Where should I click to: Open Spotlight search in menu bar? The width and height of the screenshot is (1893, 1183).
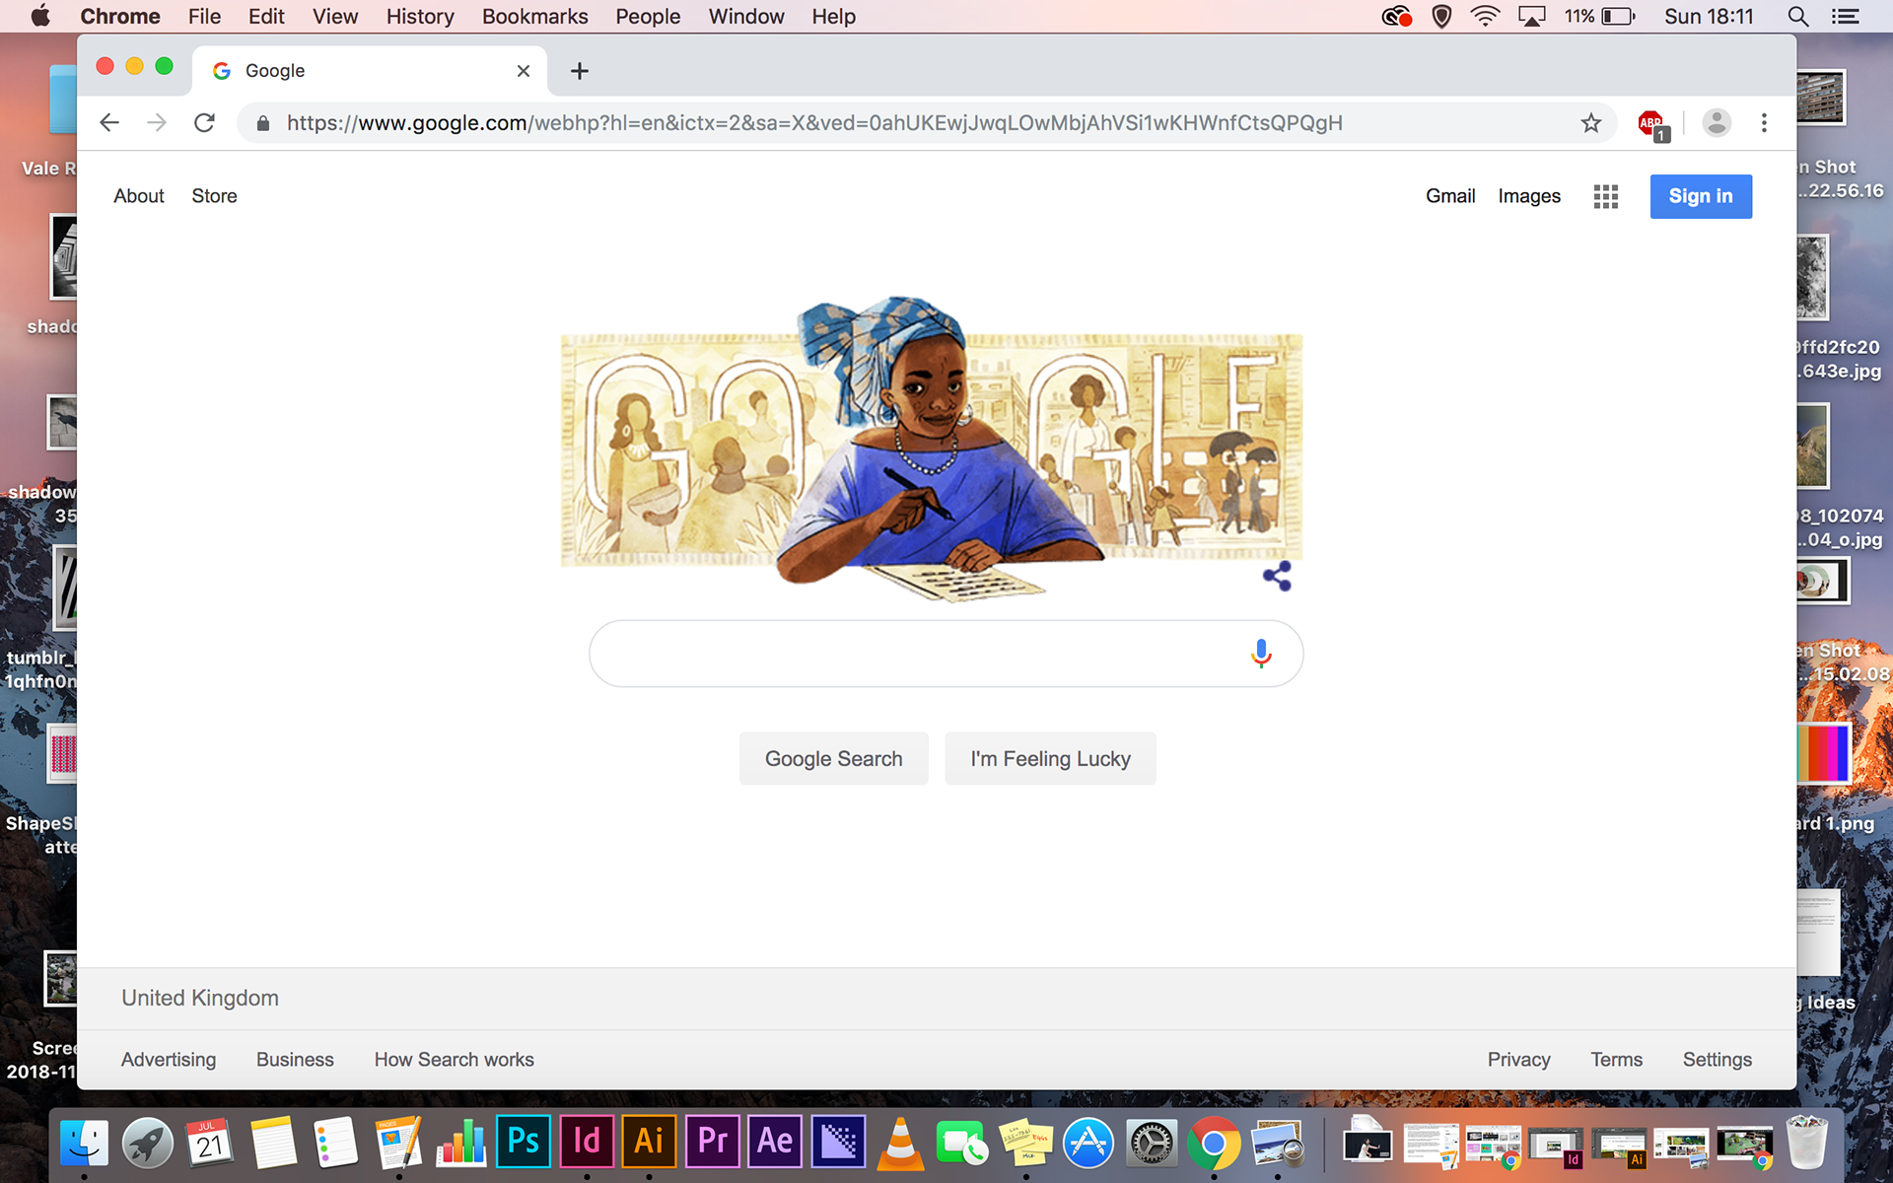tap(1797, 17)
